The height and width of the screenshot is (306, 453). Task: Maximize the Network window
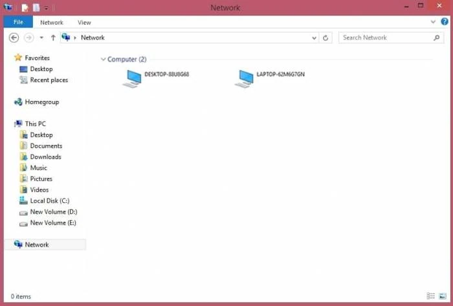[x=421, y=6]
